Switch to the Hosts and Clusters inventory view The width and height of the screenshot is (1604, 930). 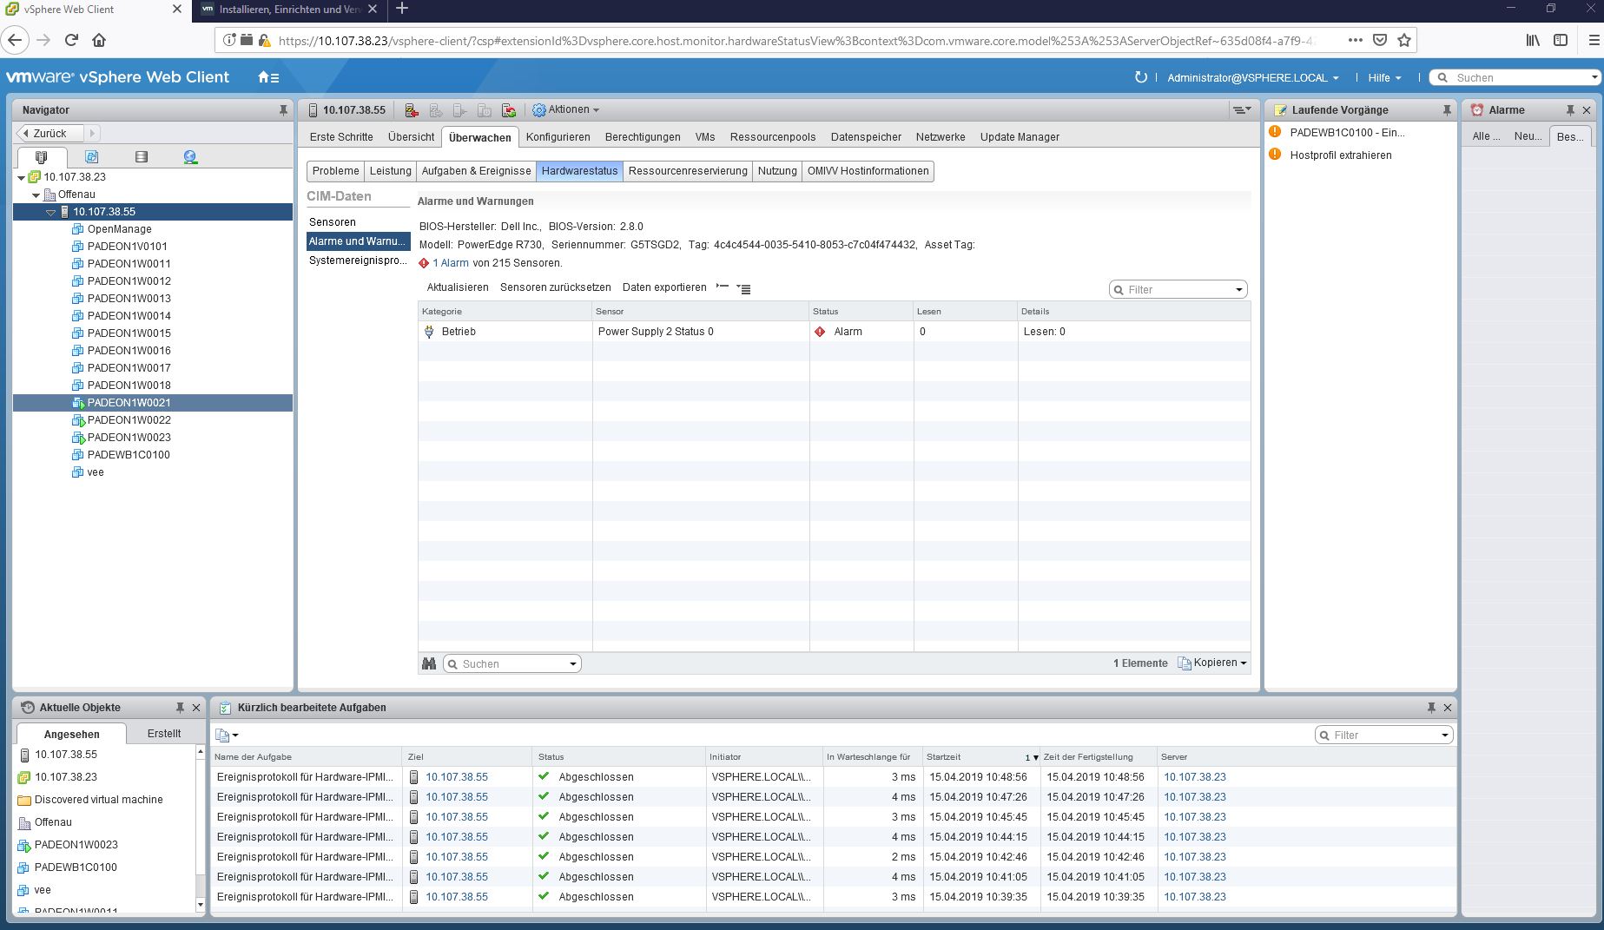[41, 157]
